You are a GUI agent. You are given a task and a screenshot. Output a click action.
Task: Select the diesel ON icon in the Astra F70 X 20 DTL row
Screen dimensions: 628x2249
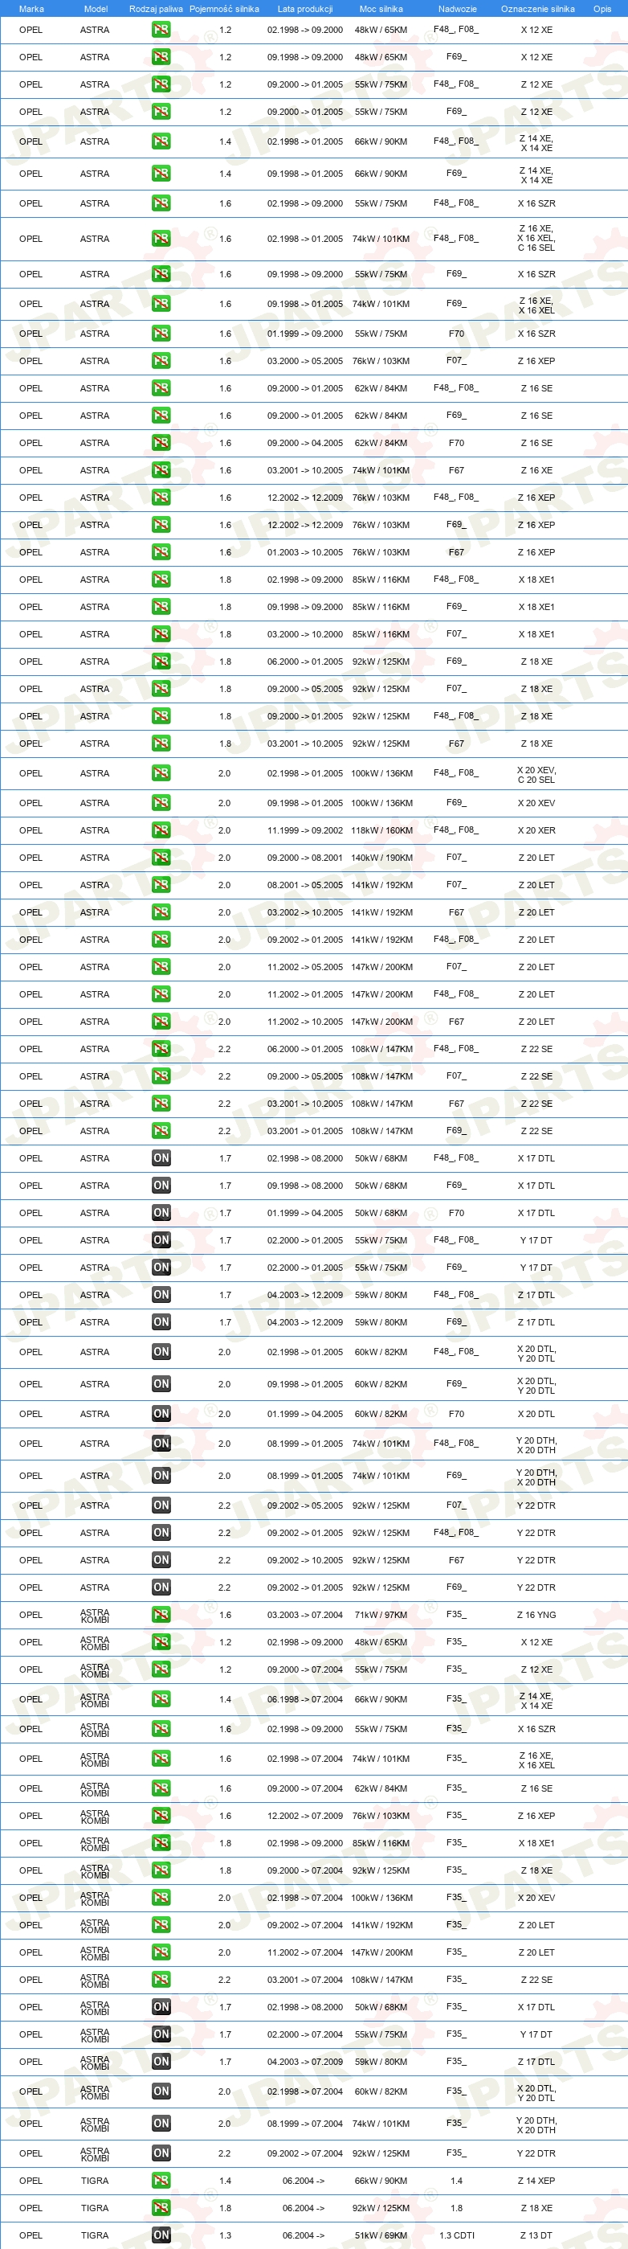(x=161, y=1414)
